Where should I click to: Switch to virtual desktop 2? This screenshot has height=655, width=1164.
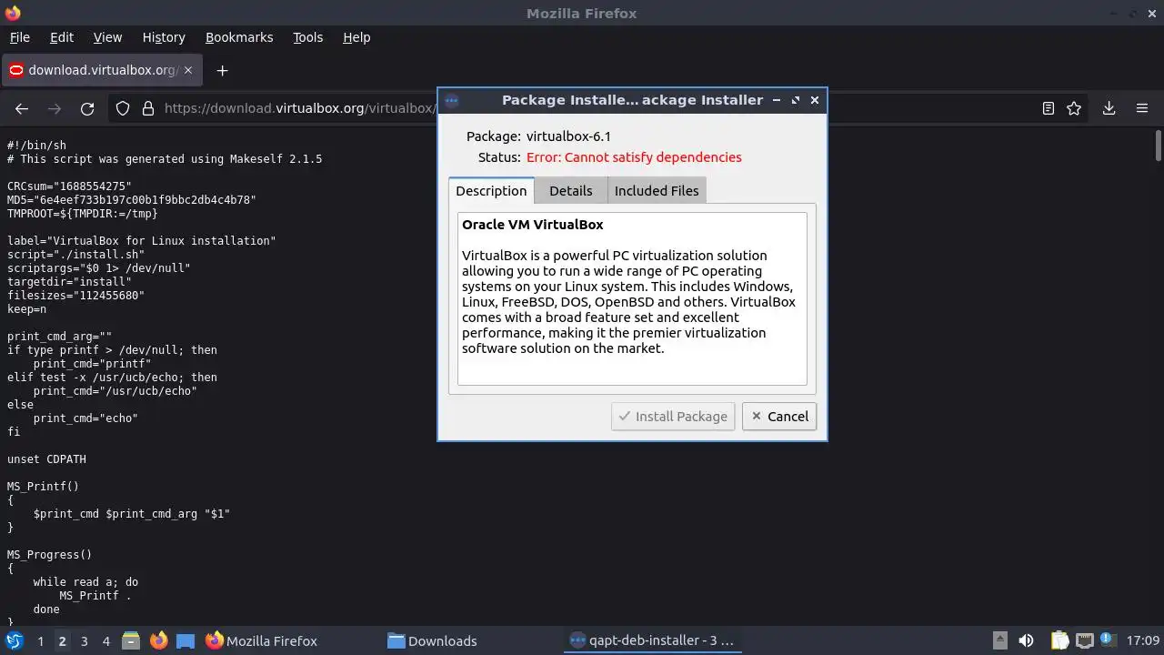click(x=62, y=640)
